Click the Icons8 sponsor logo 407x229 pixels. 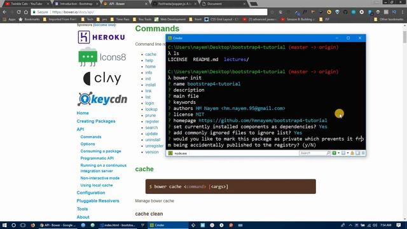click(x=102, y=57)
